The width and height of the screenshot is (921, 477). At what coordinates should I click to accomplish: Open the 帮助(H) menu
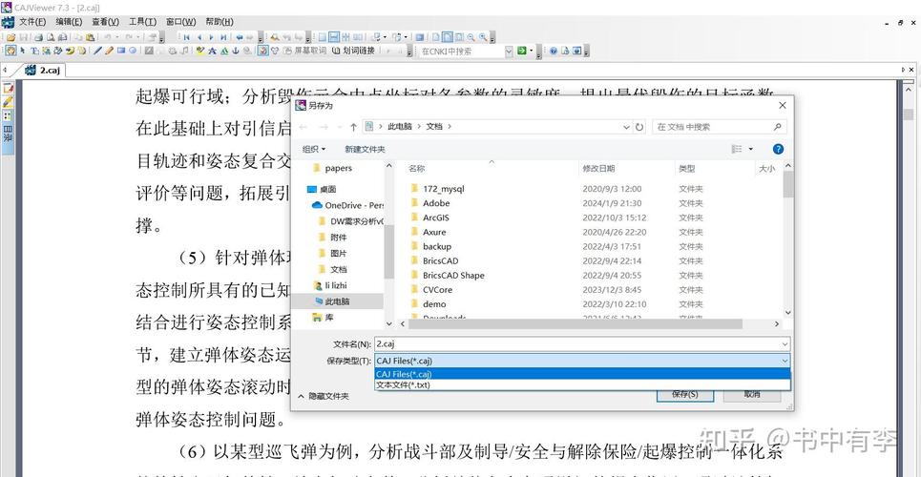point(220,22)
